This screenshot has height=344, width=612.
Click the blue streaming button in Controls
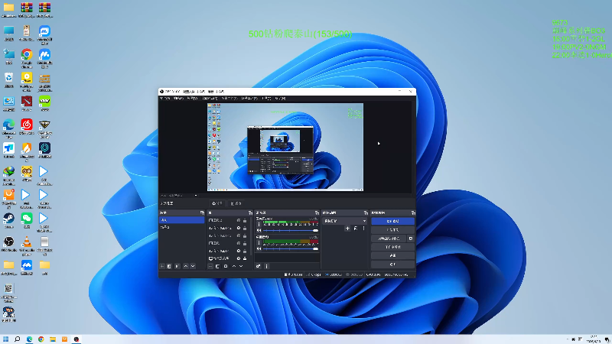pyautogui.click(x=392, y=221)
